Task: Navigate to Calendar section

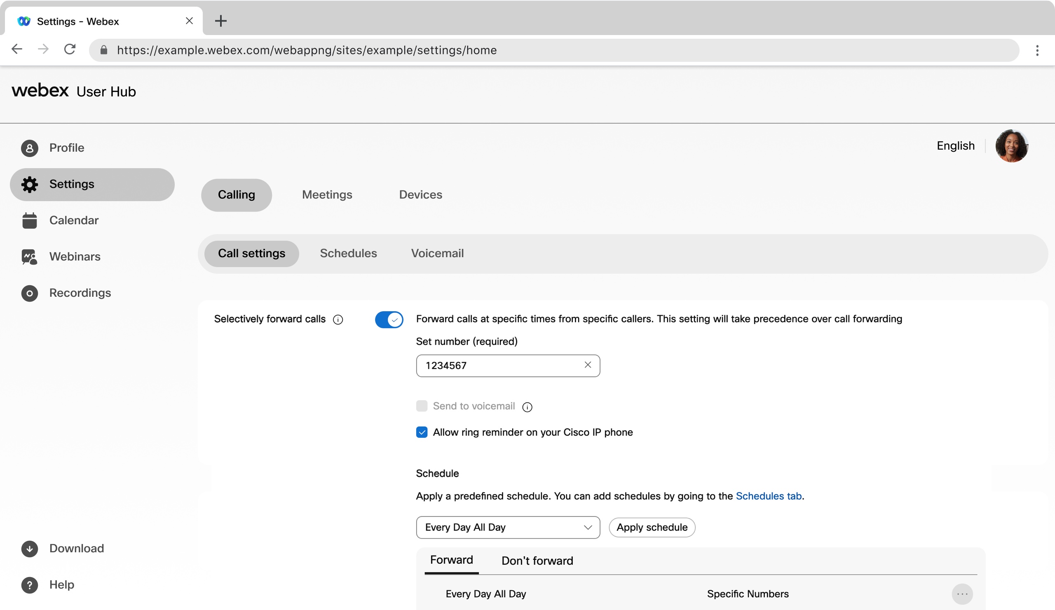Action: point(74,220)
